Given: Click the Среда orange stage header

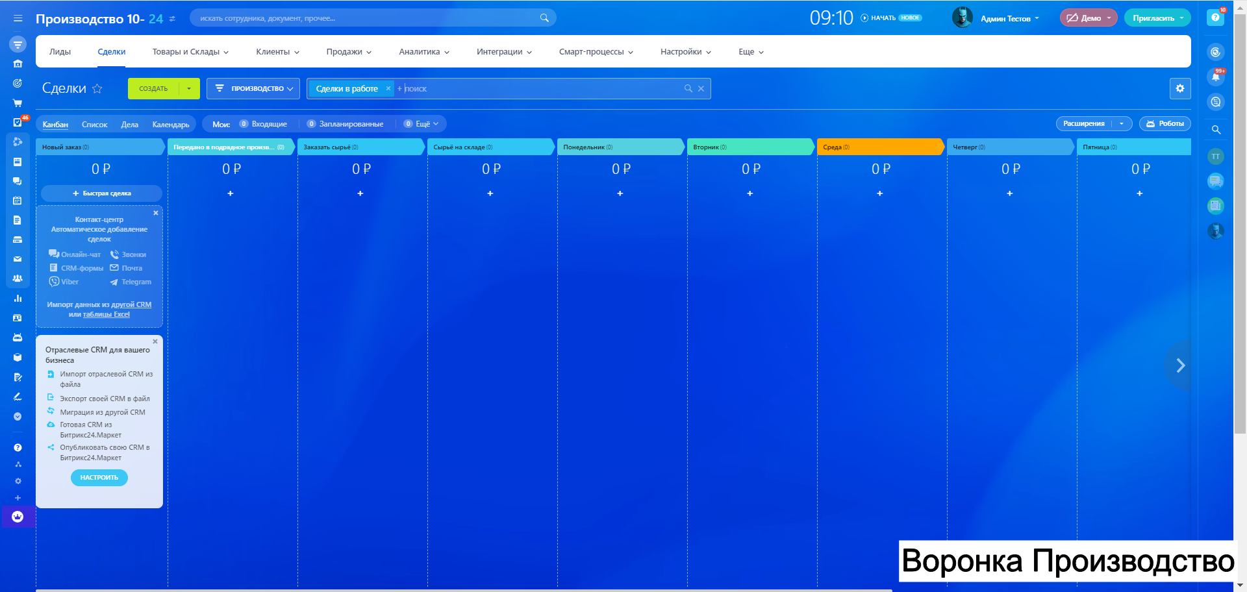Looking at the screenshot, I should tap(880, 147).
